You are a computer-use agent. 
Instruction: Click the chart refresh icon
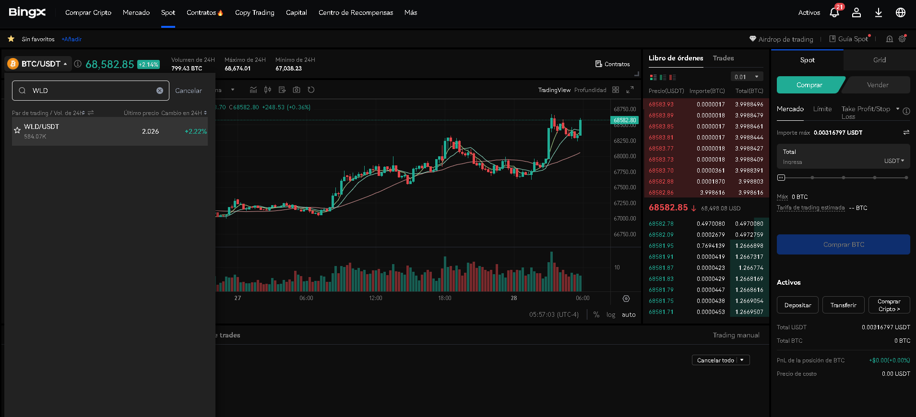coord(311,90)
